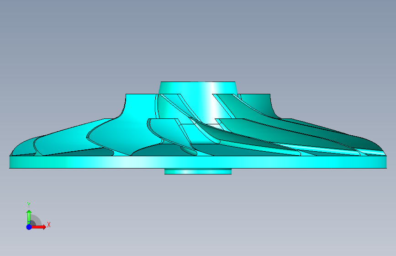Select the cyan impeller 3D model
The width and height of the screenshot is (396, 256).
tap(198, 128)
